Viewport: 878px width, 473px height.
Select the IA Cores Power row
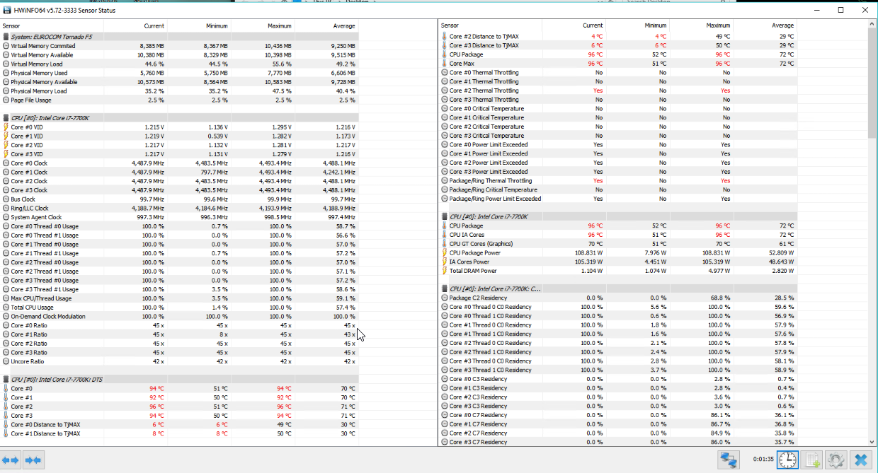(618, 262)
